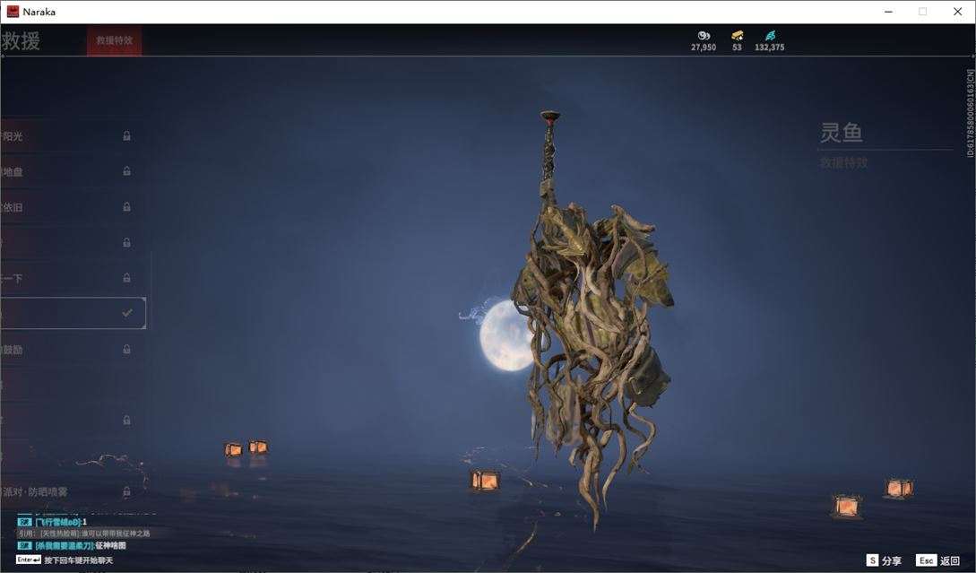Viewport: 976px width, 573px height.
Task: Click the lock icon on 派对·防晒喷雾 row
Action: (x=127, y=491)
